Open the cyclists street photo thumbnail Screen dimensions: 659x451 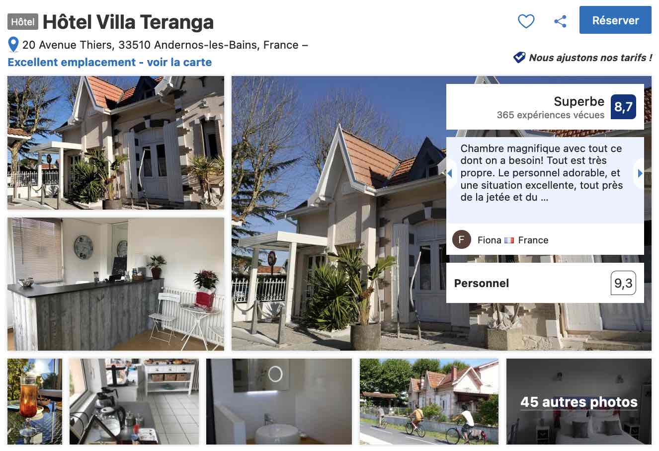tap(429, 401)
